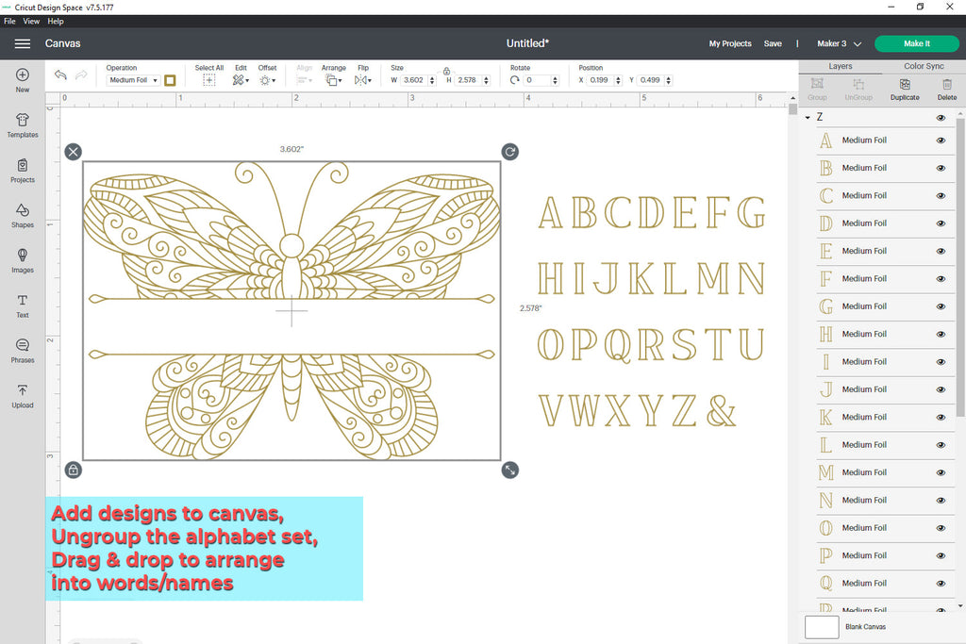
Task: Delete the butterfly with the X handle
Action: click(x=74, y=152)
